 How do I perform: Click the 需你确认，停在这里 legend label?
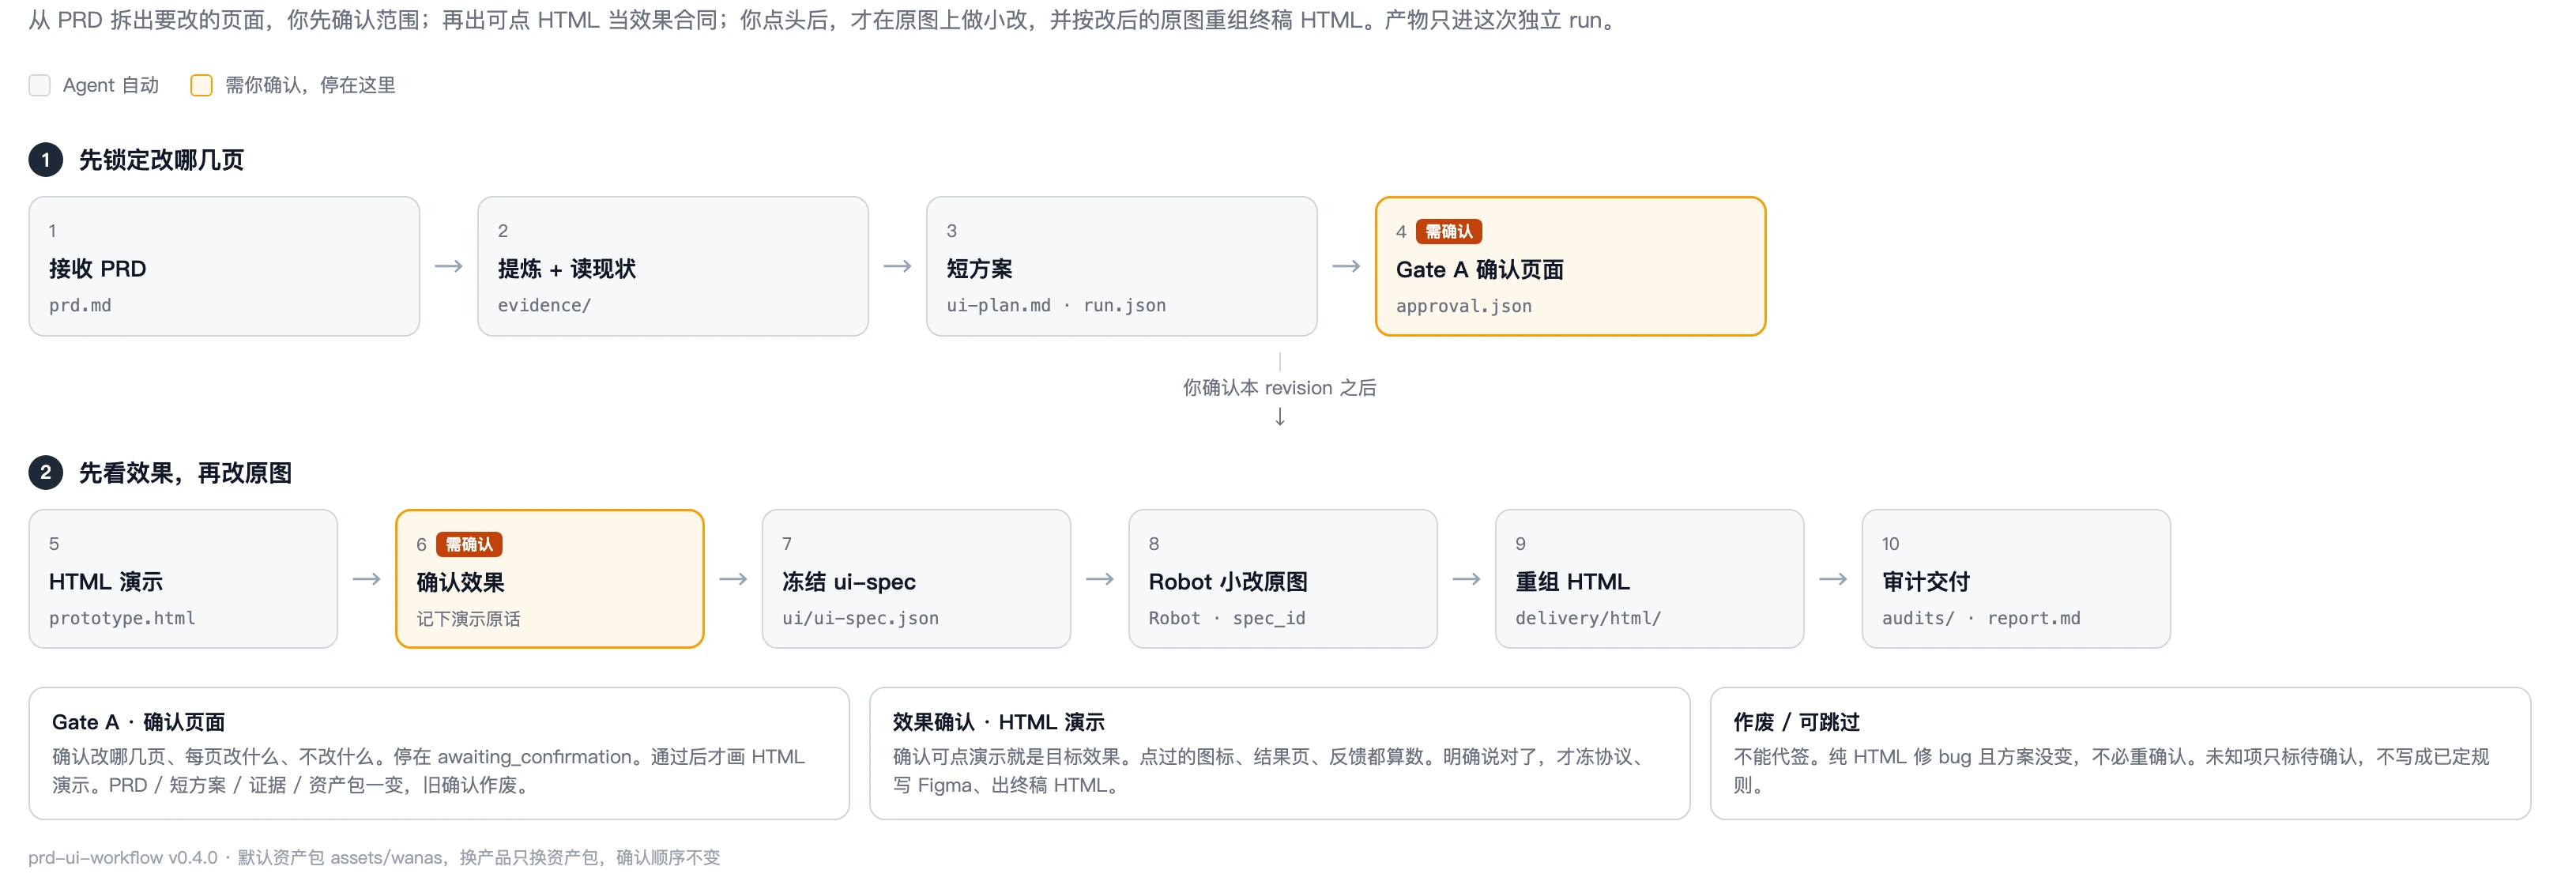click(x=310, y=85)
